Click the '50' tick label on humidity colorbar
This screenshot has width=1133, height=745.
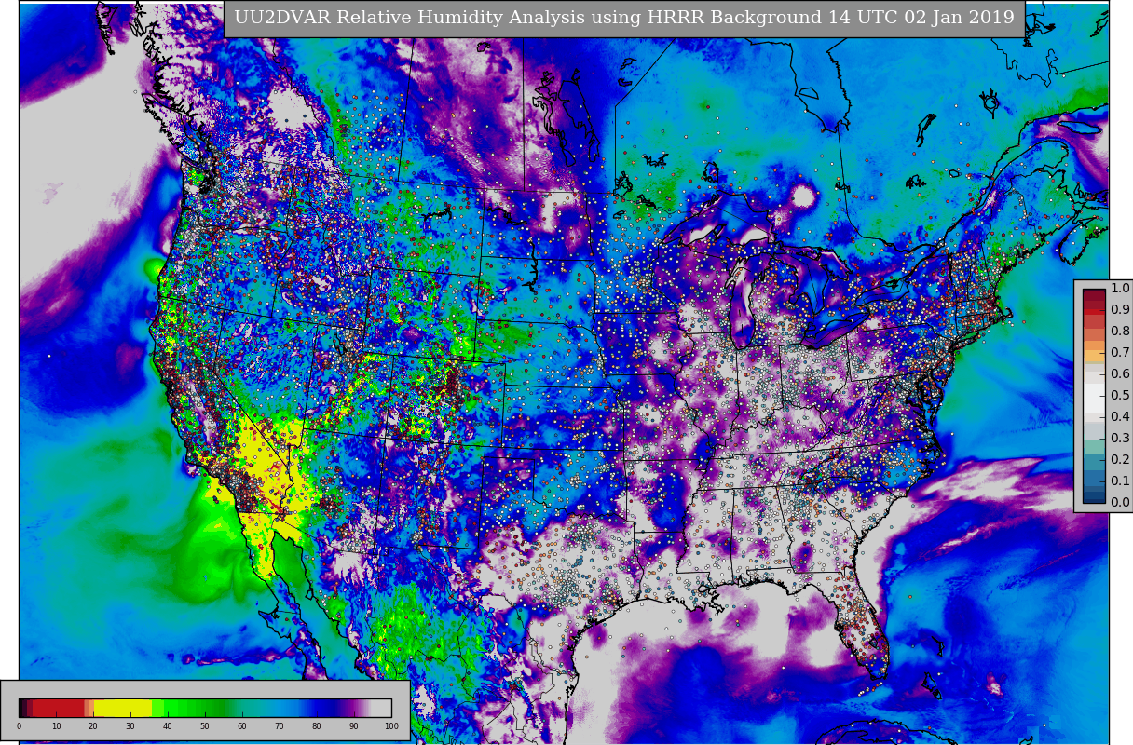(205, 726)
